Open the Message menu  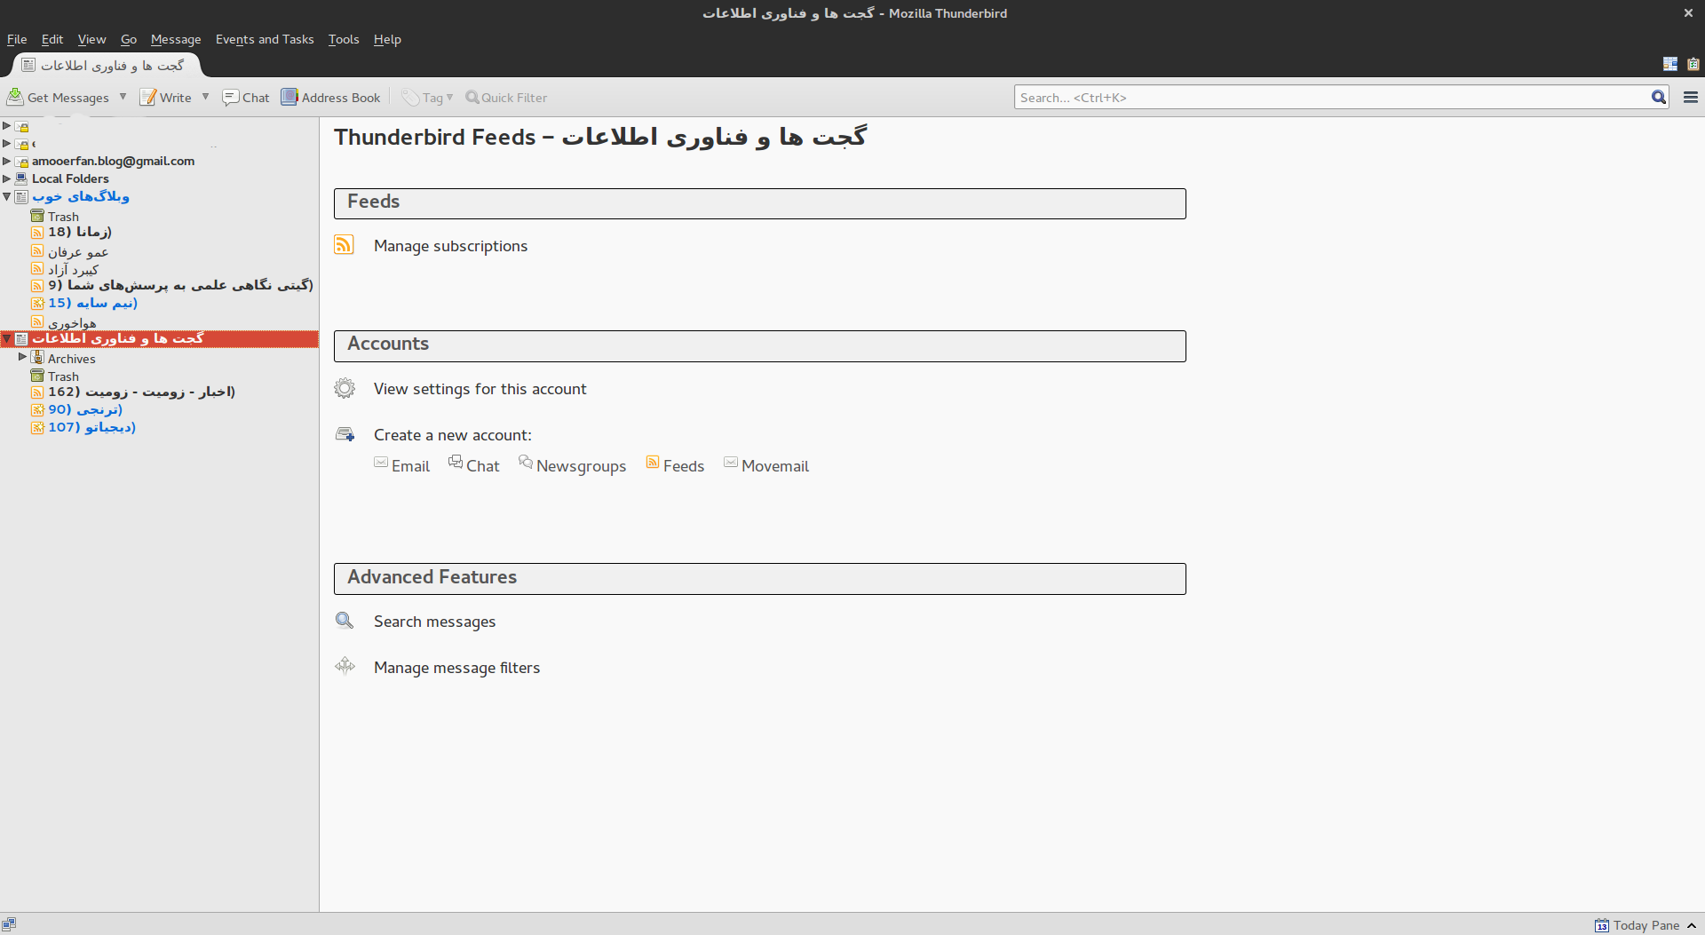point(176,39)
